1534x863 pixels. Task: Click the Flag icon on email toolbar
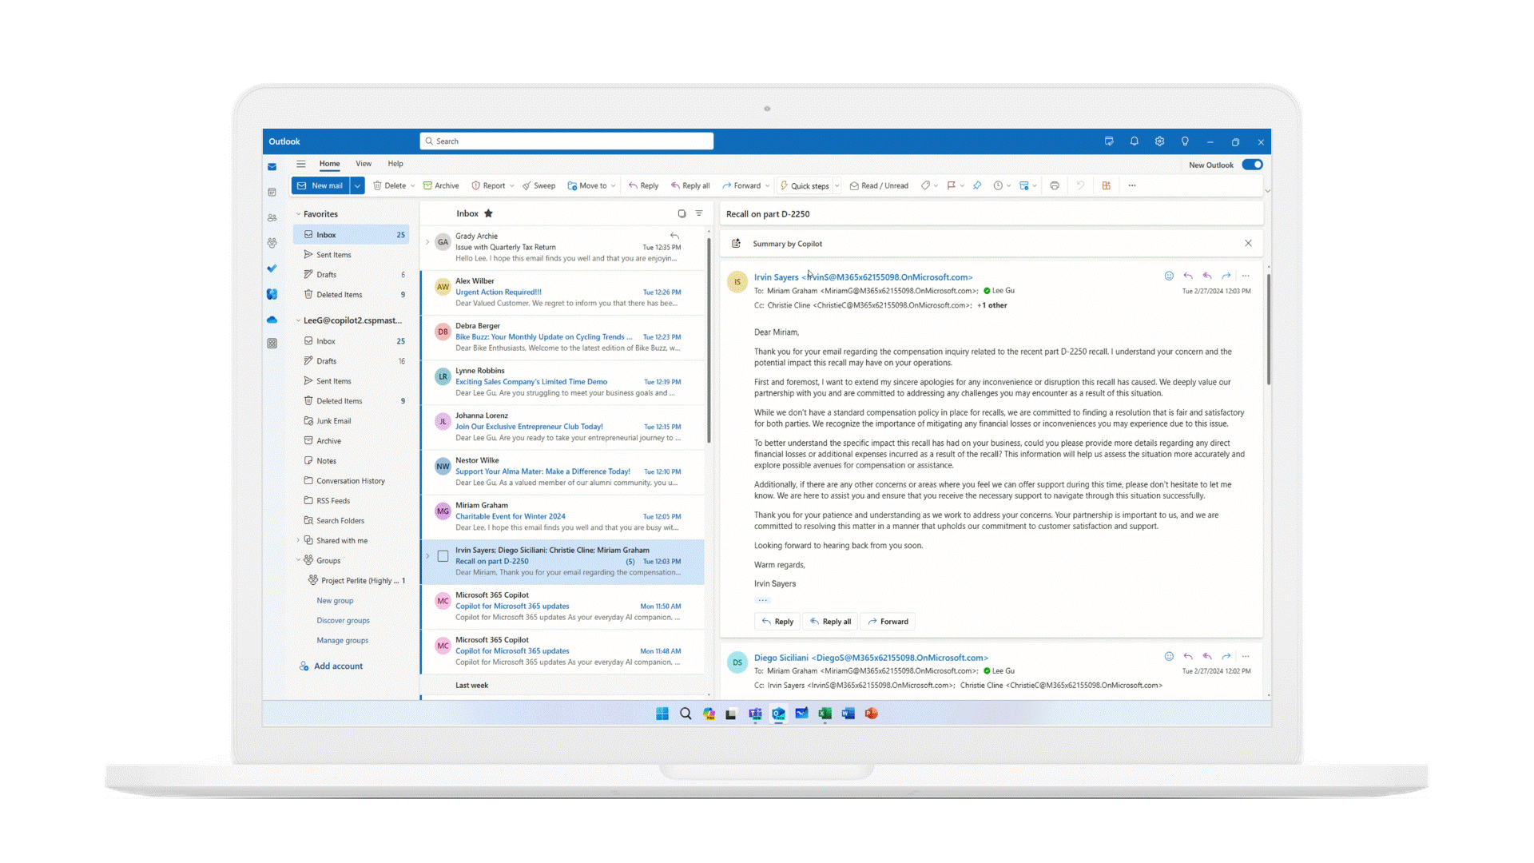tap(950, 186)
